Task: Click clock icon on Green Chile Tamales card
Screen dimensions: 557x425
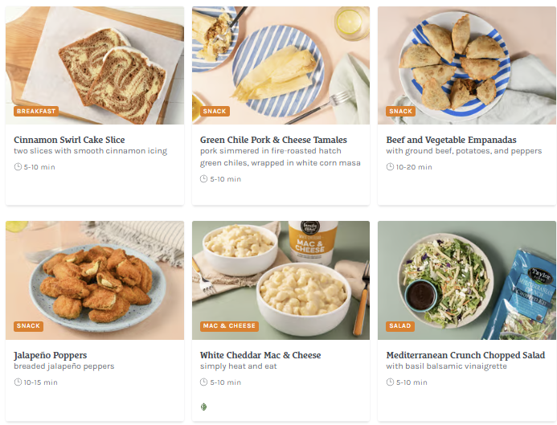Action: pos(204,179)
